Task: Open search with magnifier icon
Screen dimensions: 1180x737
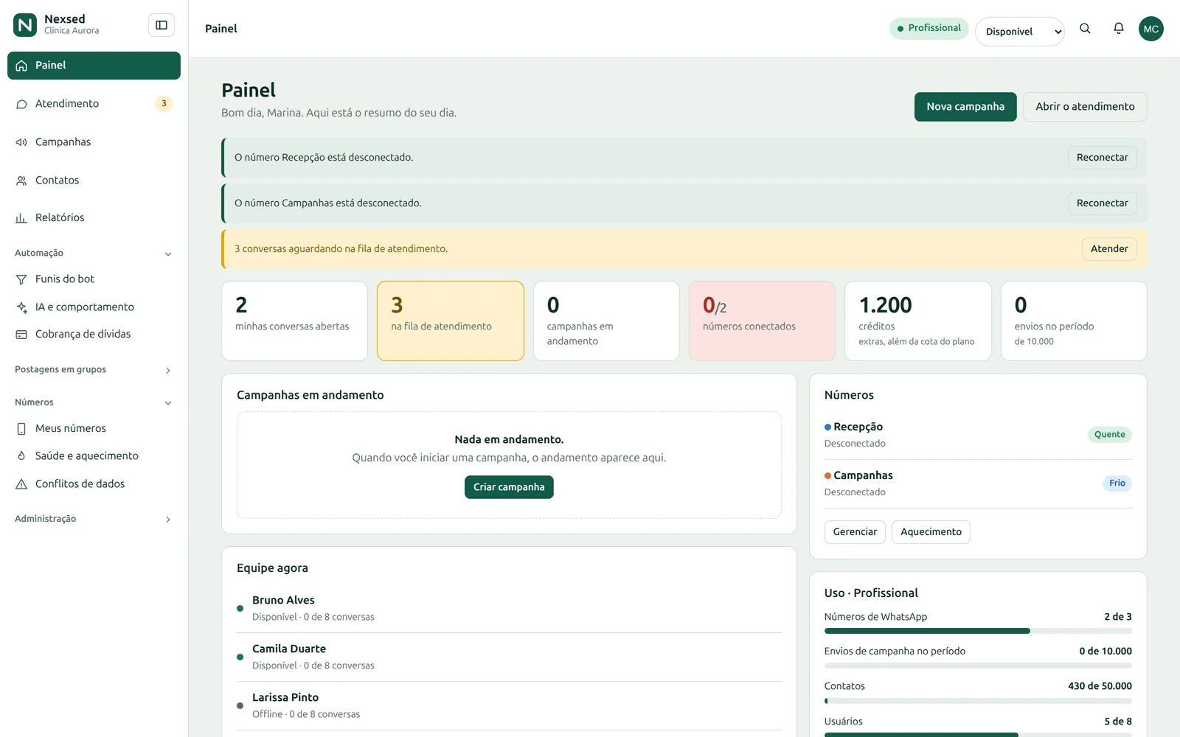Action: click(1085, 29)
